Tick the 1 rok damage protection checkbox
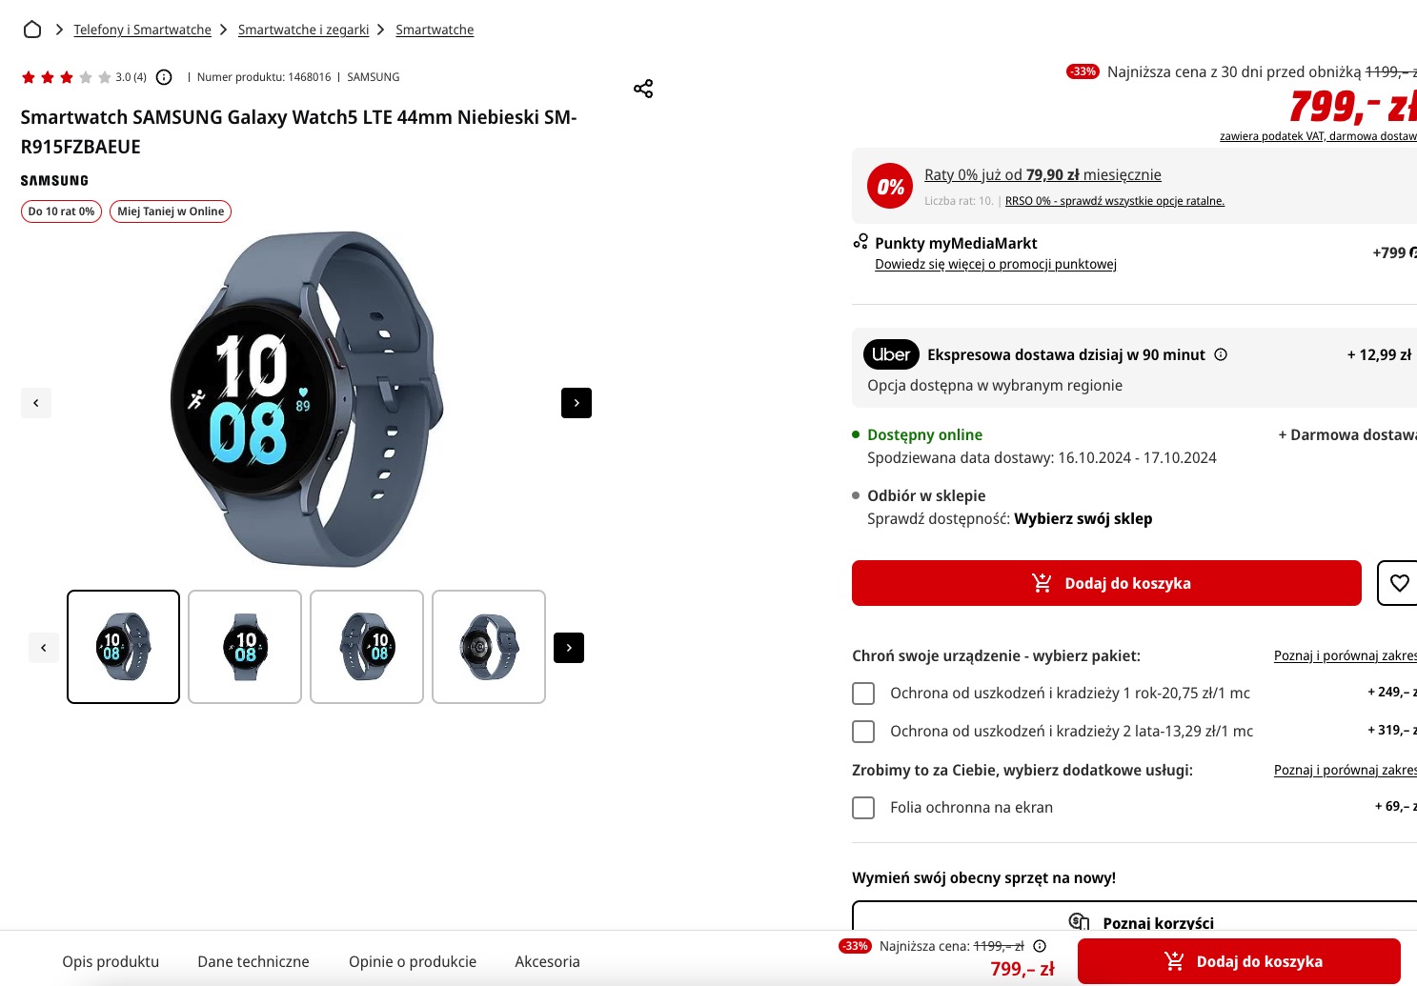Screen dimensions: 1417x986 point(863,694)
